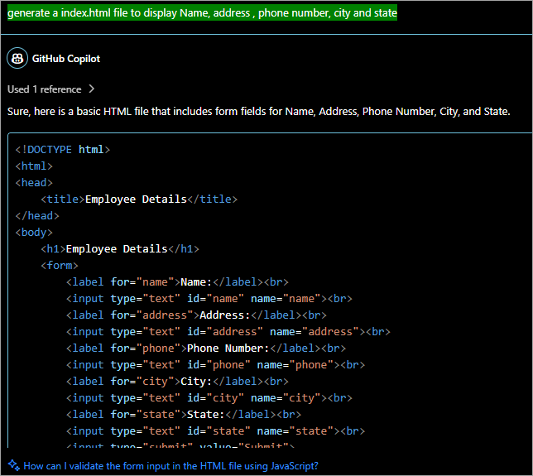Open the JavaScript validation follow-up suggestion

(170, 466)
